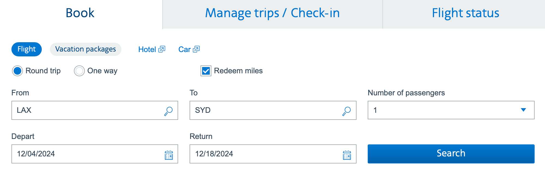The height and width of the screenshot is (170, 545).
Task: Switch to the Book tab
Action: (x=80, y=13)
